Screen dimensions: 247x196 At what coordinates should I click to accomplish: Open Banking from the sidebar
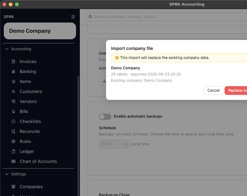pyautogui.click(x=28, y=71)
